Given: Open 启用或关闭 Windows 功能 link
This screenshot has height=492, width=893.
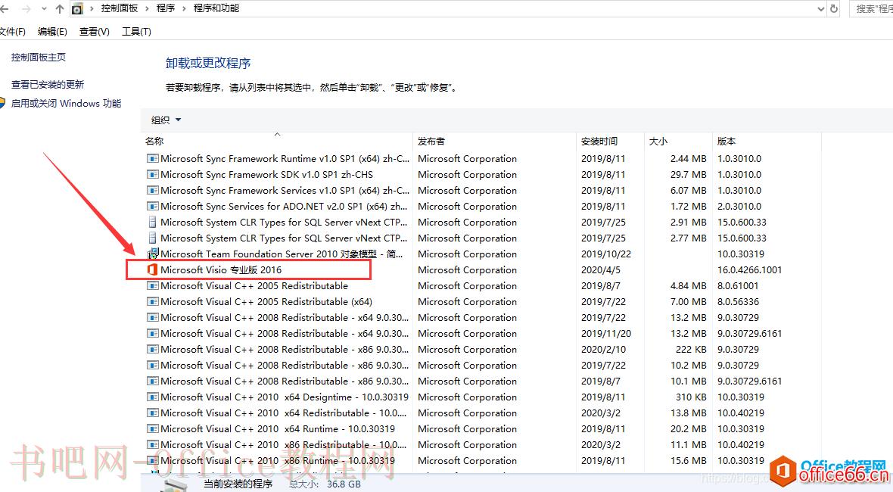Looking at the screenshot, I should (66, 103).
